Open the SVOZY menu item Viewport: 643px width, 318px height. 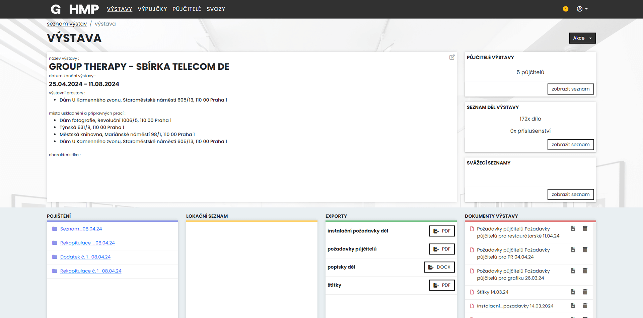click(216, 9)
